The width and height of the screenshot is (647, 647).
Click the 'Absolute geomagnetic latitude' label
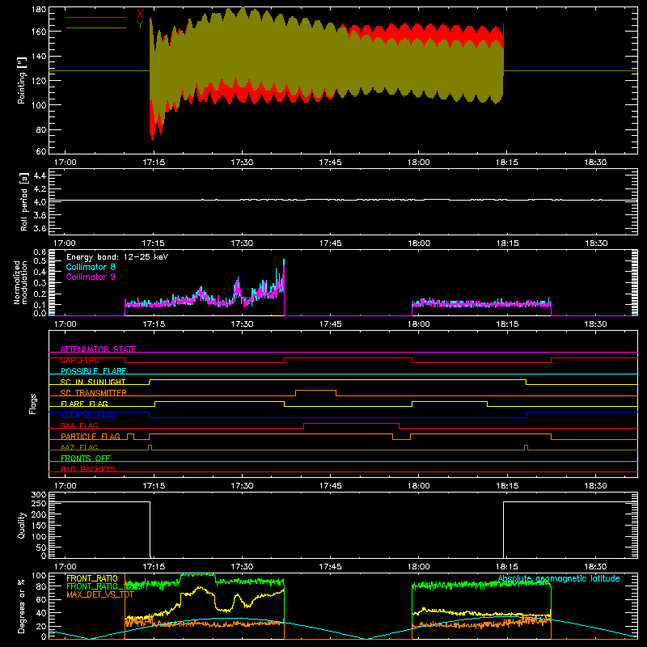pyautogui.click(x=559, y=578)
